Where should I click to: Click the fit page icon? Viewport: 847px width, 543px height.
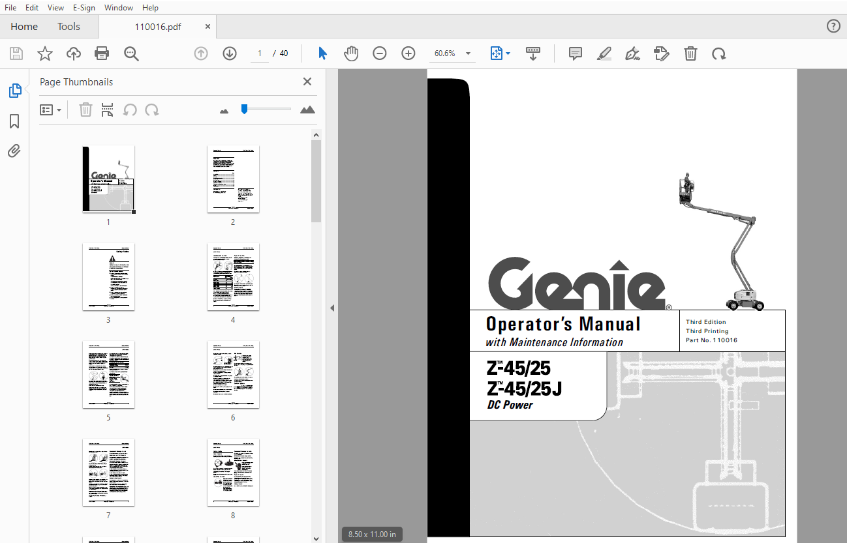coord(497,53)
